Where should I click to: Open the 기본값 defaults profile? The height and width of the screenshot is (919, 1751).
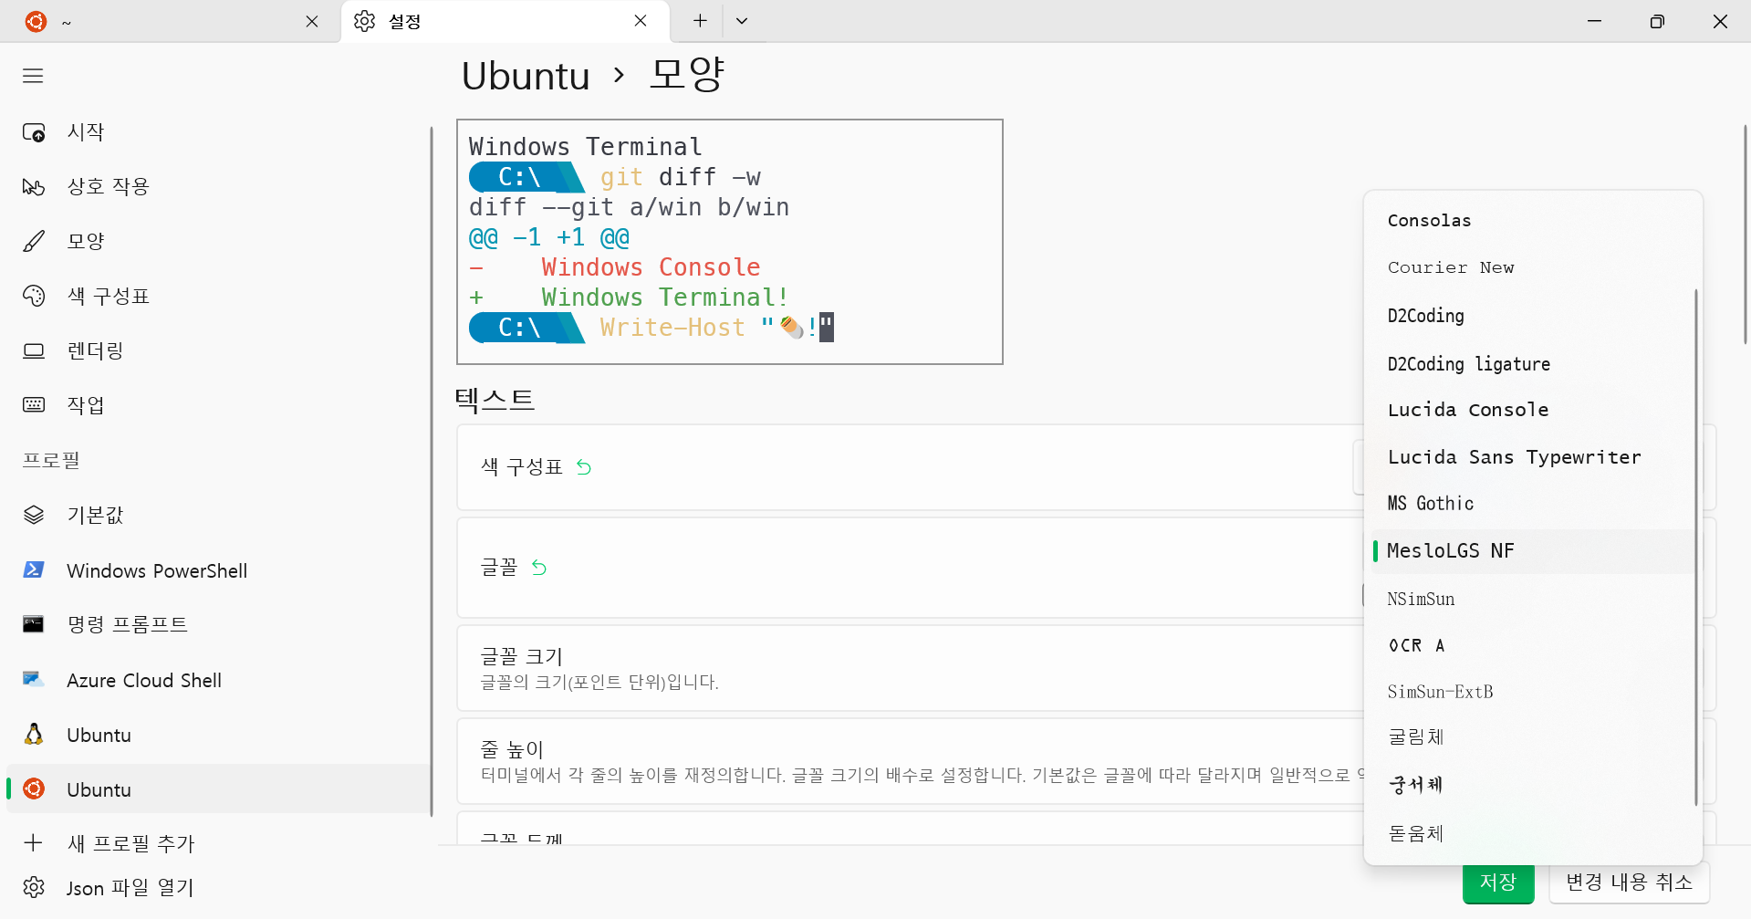pyautogui.click(x=217, y=515)
